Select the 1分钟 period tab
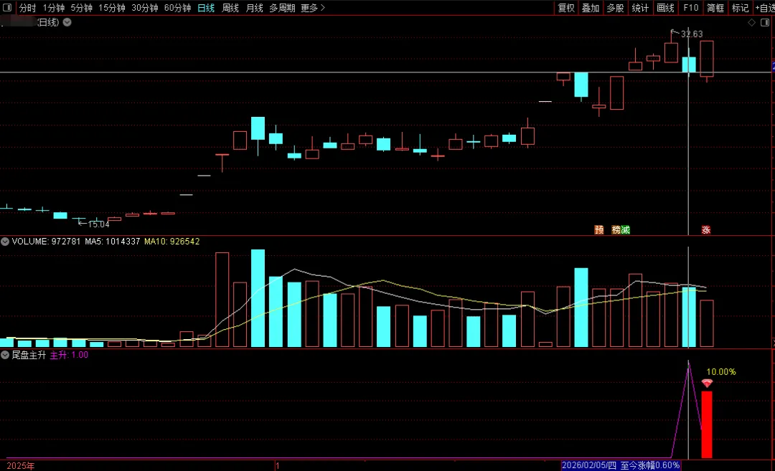The width and height of the screenshot is (775, 471). pyautogui.click(x=53, y=8)
